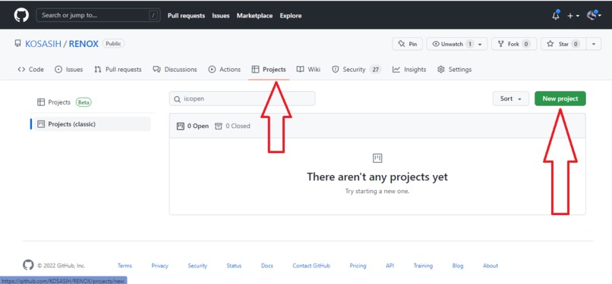The width and height of the screenshot is (612, 284).
Task: Click the Security tab 27 counter badge
Action: click(375, 69)
